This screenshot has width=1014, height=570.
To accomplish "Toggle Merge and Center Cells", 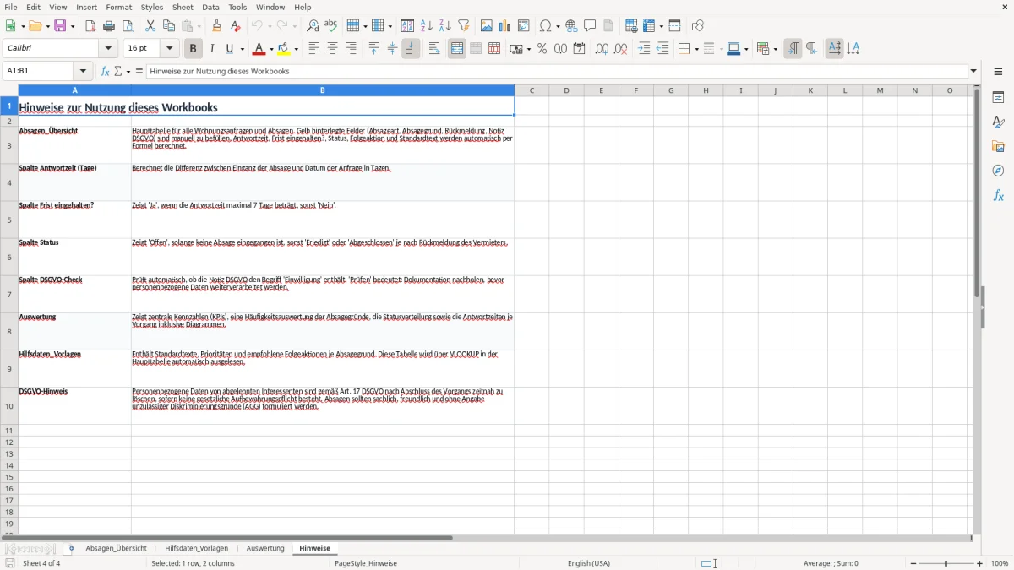I will (x=457, y=49).
